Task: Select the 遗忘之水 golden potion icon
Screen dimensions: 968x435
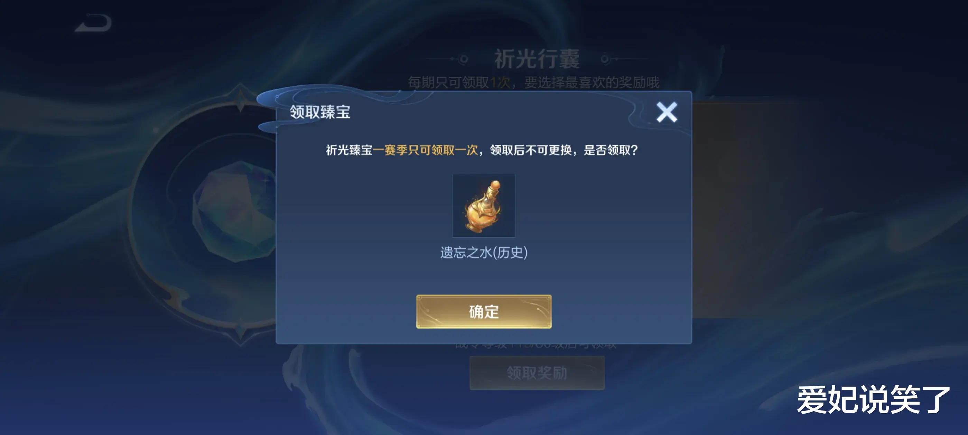Action: 484,205
